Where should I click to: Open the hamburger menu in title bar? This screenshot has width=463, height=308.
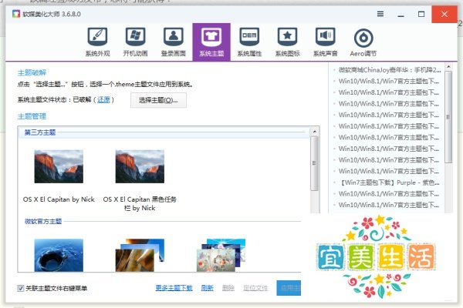pyautogui.click(x=380, y=14)
